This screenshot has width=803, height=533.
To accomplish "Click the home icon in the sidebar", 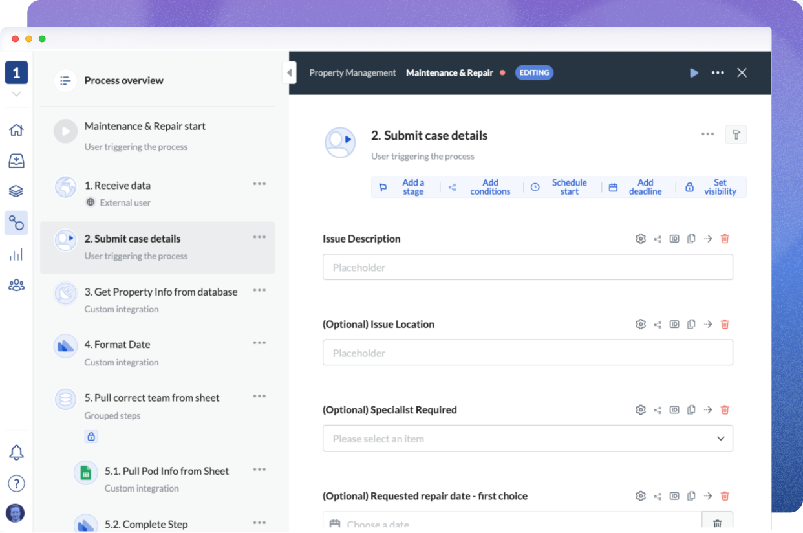I will 16,129.
